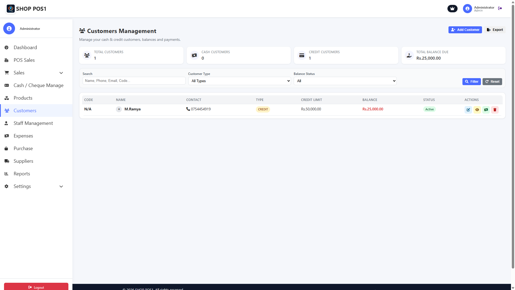Open the Customer Type dropdown
Screen dimensions: 515x290
(239, 81)
